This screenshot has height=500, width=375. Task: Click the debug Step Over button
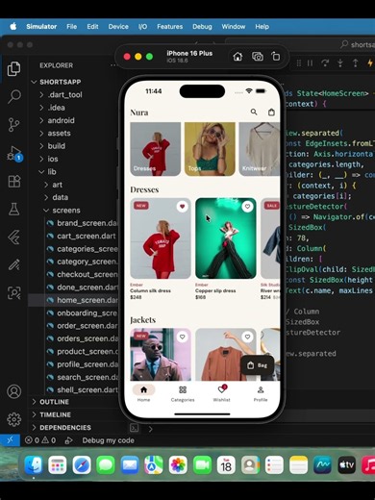[325, 63]
